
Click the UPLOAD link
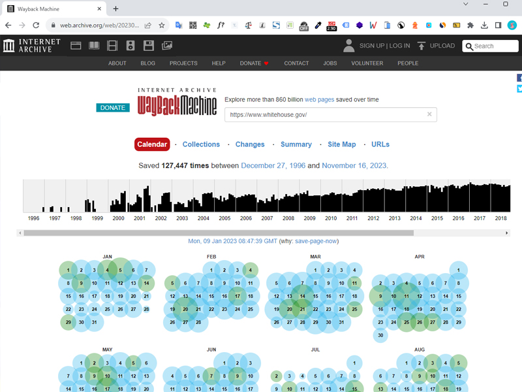coord(442,46)
